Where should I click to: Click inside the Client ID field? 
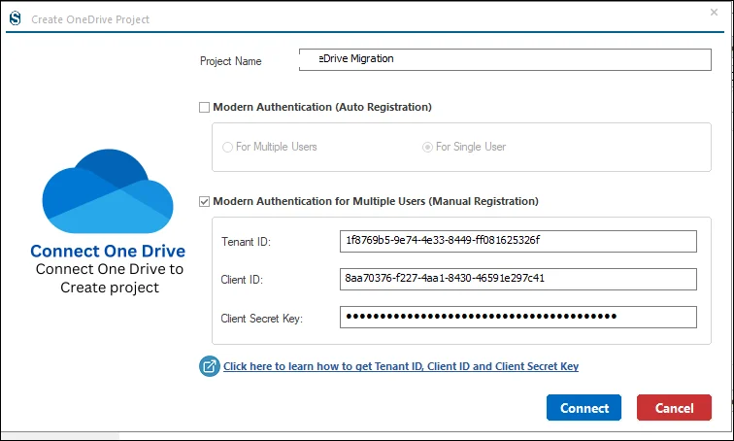click(x=518, y=279)
